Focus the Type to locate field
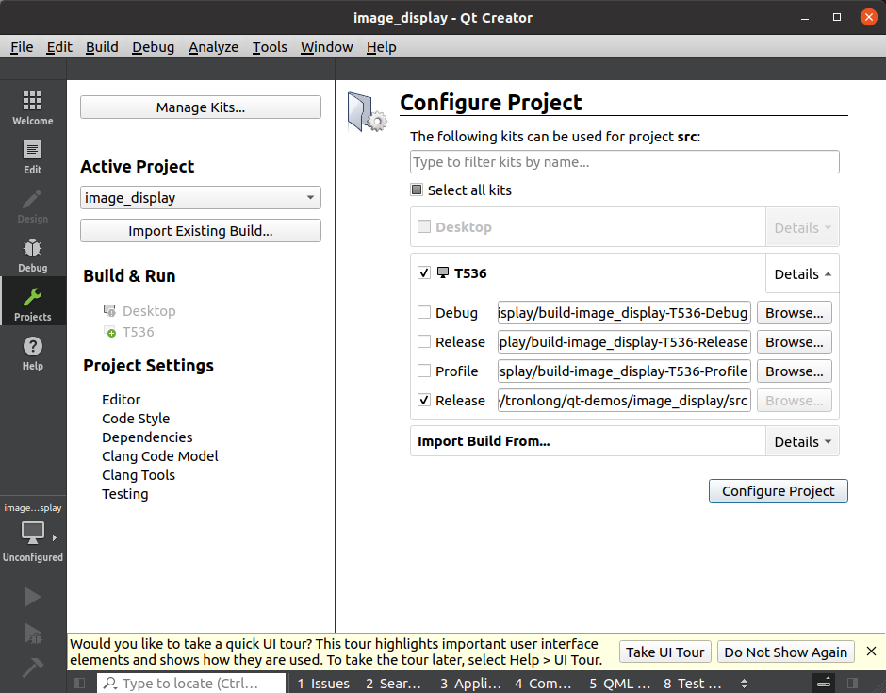886x693 pixels. (x=191, y=684)
